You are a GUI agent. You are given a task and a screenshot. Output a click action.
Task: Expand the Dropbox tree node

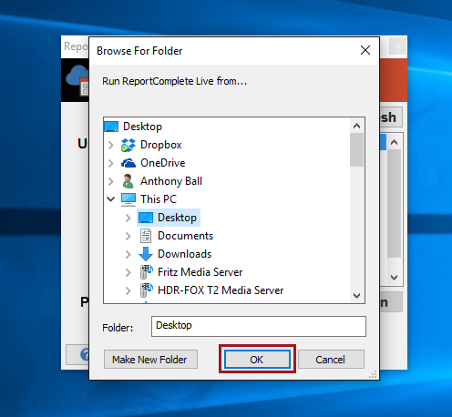[x=111, y=145]
